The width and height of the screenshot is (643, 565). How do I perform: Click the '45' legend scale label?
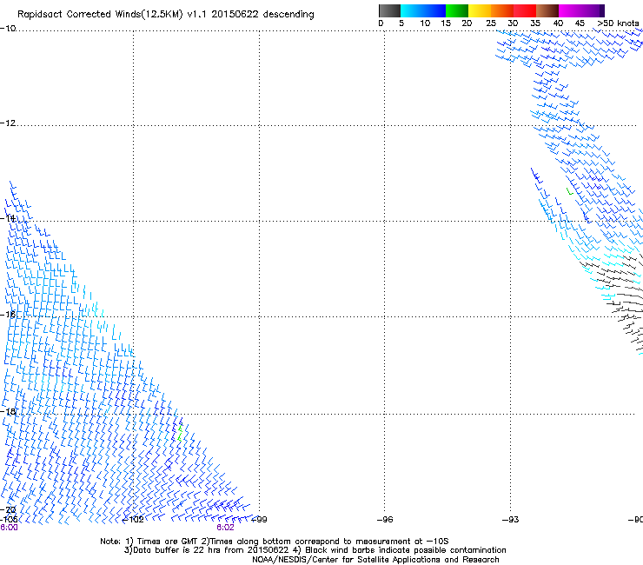pyautogui.click(x=580, y=23)
